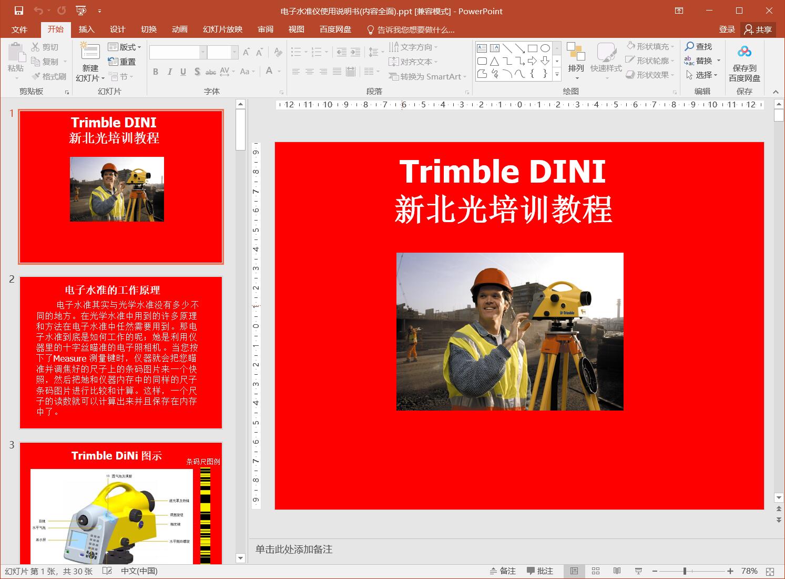785x579 pixels.
Task: Insert a new slide via 新建幻灯片 icon
Action: point(90,52)
